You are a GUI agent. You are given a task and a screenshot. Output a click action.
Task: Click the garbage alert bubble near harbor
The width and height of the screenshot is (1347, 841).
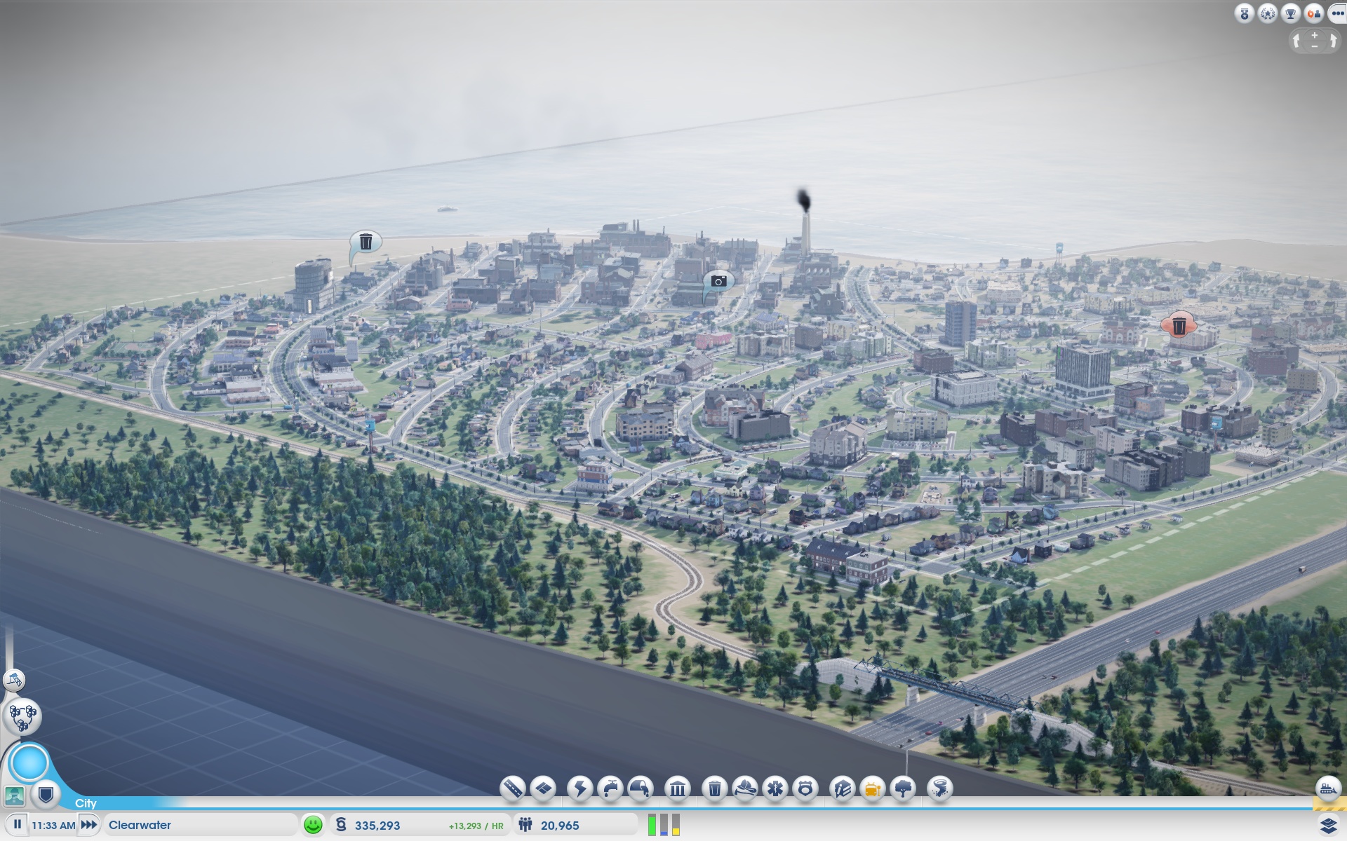(x=366, y=242)
